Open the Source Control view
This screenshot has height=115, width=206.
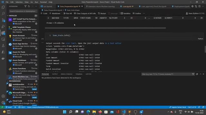point(3,20)
